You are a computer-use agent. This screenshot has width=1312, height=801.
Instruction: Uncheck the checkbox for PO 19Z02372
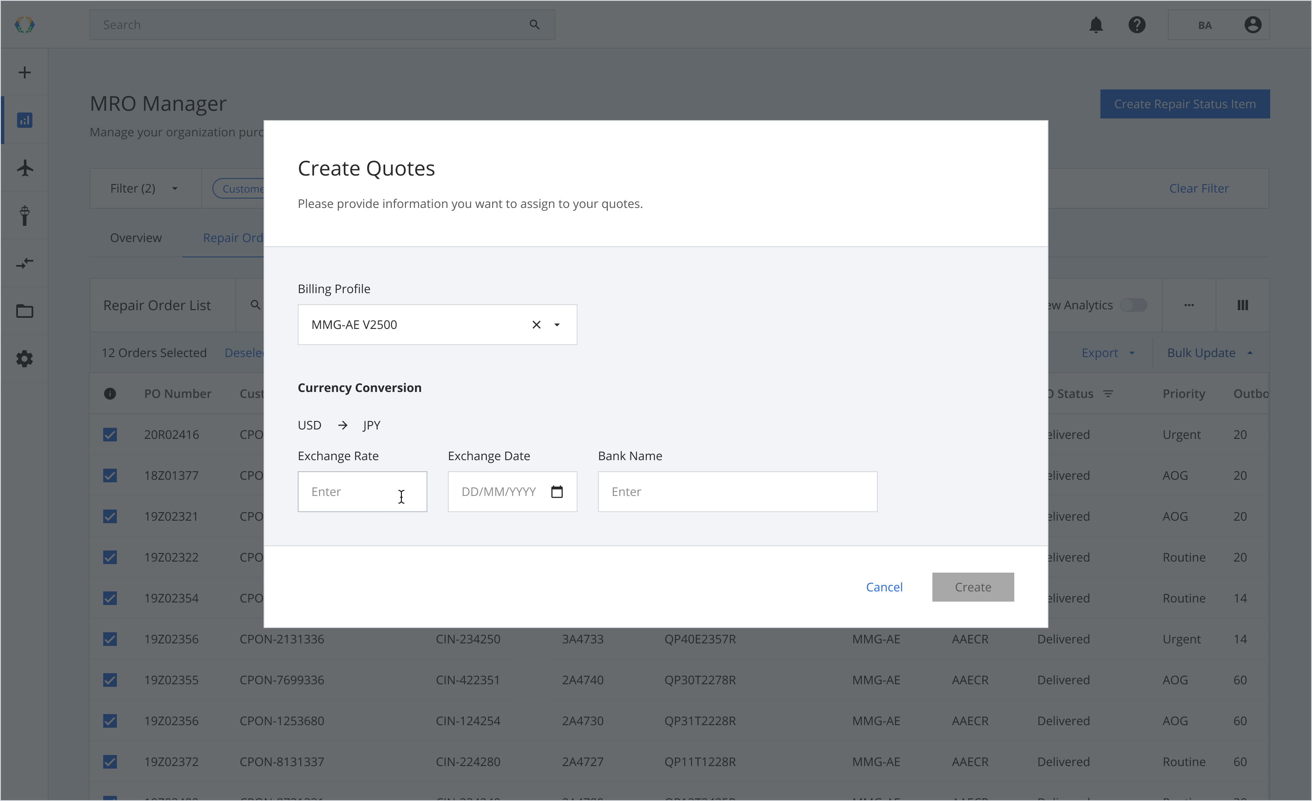[110, 762]
